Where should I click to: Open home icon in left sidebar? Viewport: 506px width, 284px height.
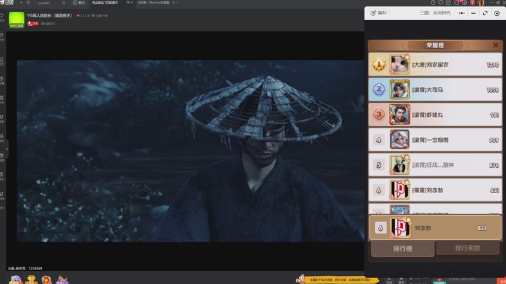coord(2,60)
